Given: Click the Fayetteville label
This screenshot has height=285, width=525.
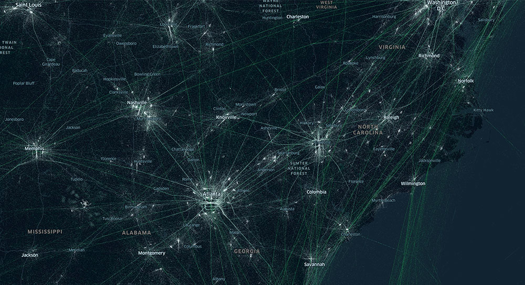Looking at the screenshot, I should pyautogui.click(x=384, y=149).
